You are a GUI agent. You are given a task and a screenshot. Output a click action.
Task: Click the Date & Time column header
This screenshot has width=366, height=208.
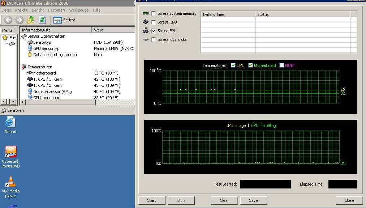coord(228,14)
